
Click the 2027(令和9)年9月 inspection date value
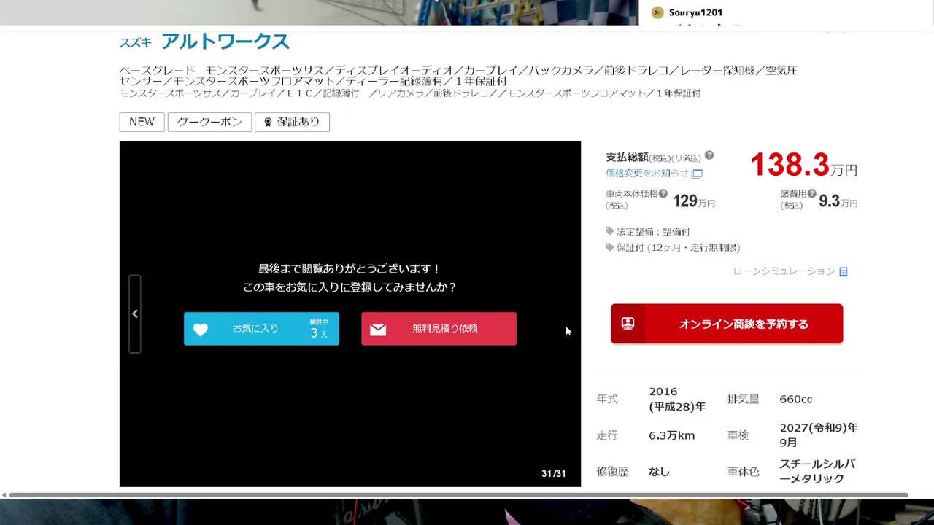(x=819, y=435)
